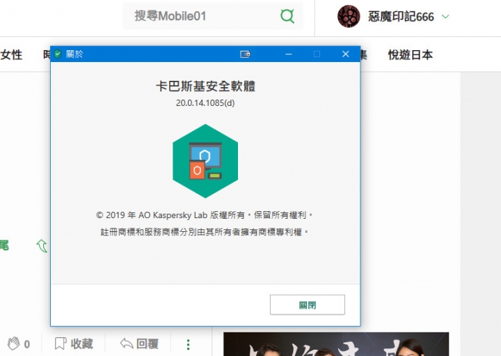This screenshot has width=501, height=356.
Task: Close the 關於 dialog with the X
Action: tap(345, 54)
